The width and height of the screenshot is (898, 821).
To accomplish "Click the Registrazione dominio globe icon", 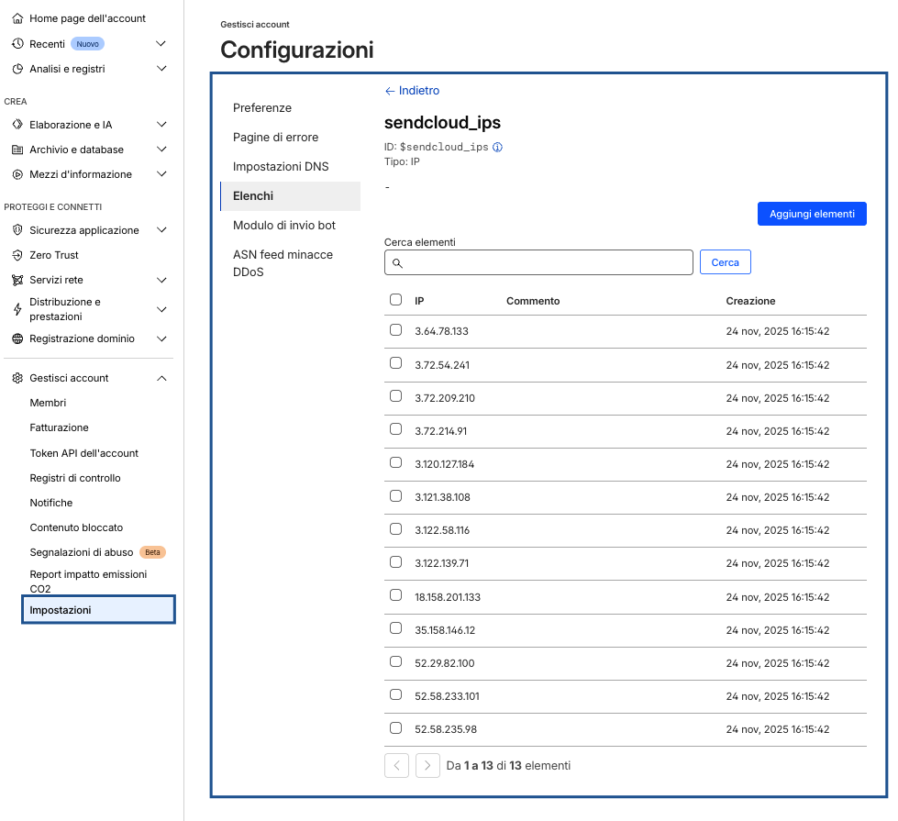I will (17, 338).
